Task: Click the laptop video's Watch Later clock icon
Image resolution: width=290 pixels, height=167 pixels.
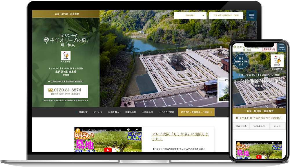Action: coord(128,130)
